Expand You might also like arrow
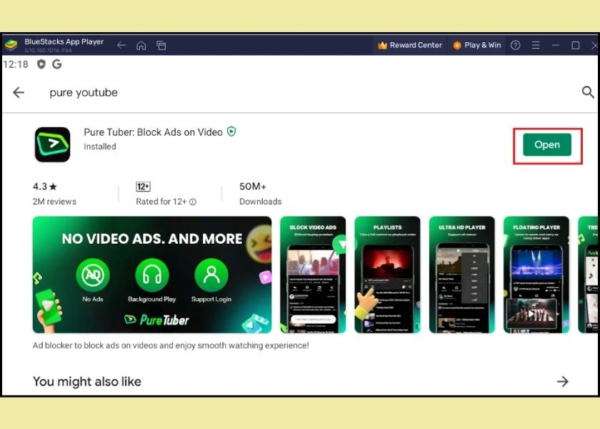This screenshot has height=429, width=600. click(563, 382)
